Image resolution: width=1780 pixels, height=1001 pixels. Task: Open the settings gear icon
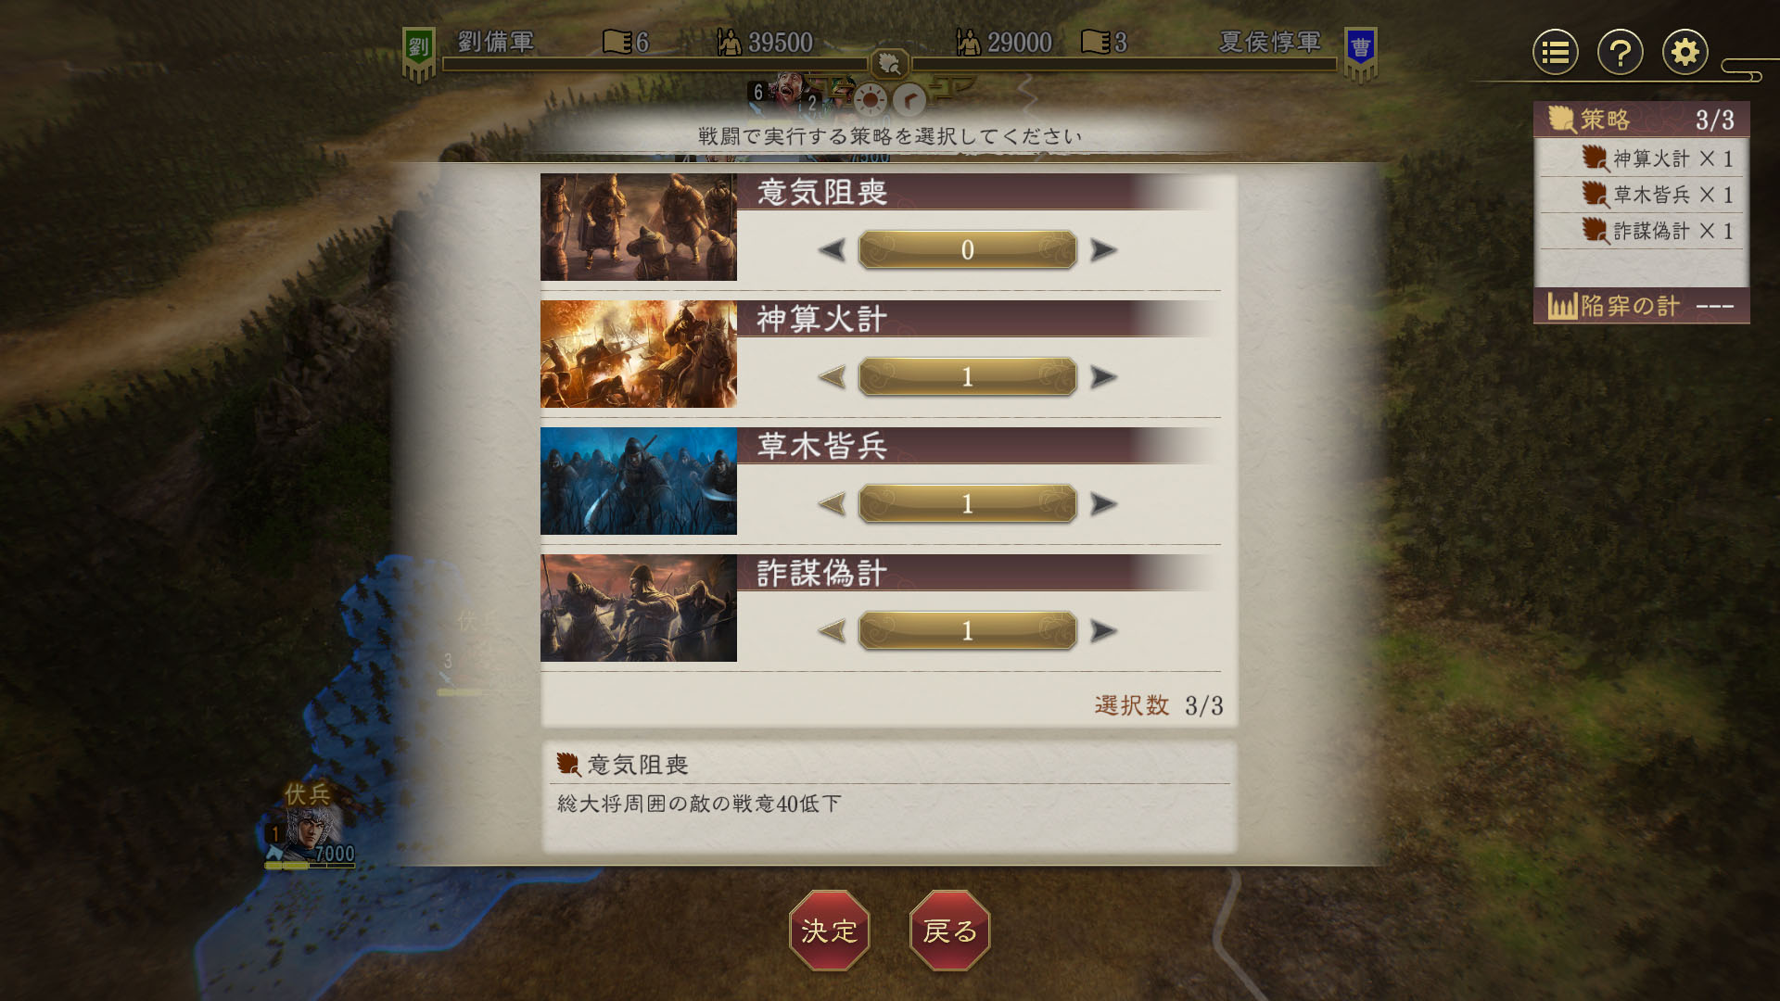1685,53
